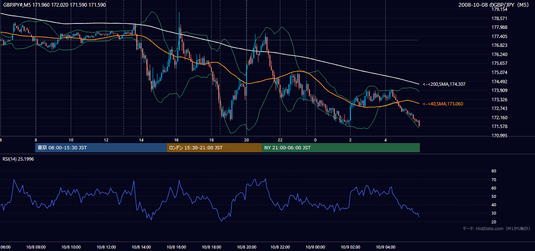Click the 200 SMA label 174.307
535x251 pixels.
tap(444, 84)
